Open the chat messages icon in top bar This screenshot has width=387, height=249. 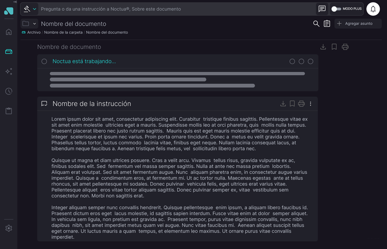tap(322, 9)
